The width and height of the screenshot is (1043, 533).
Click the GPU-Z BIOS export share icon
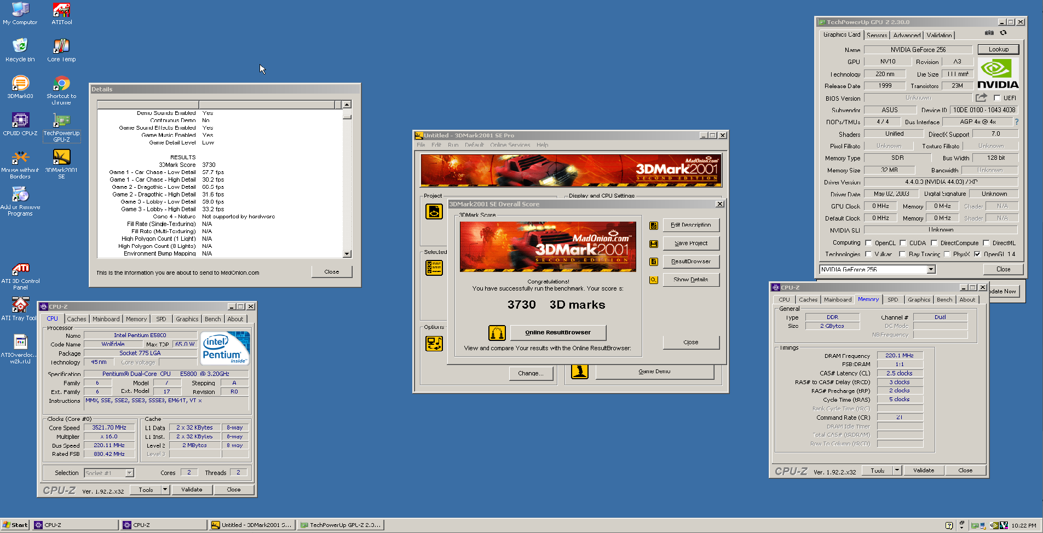[981, 97]
